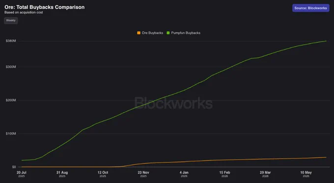
Task: Click the orange Ore Buybacks color swatch
Action: pyautogui.click(x=139, y=33)
